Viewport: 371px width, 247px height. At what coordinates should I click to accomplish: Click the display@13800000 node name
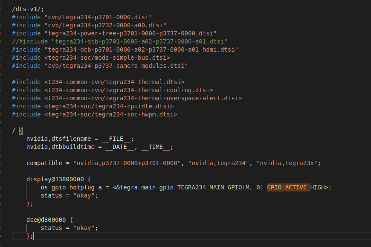tap(55, 179)
